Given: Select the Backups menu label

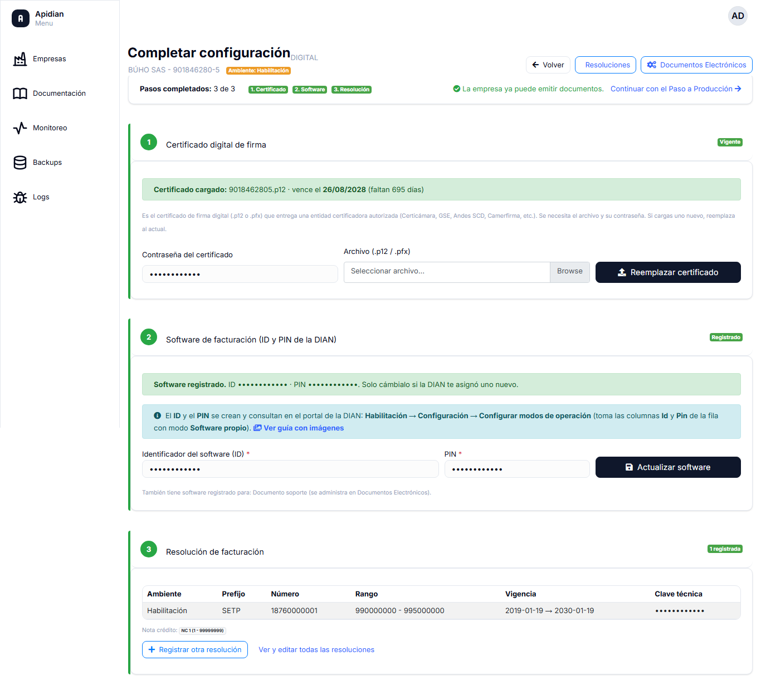Looking at the screenshot, I should [x=47, y=163].
